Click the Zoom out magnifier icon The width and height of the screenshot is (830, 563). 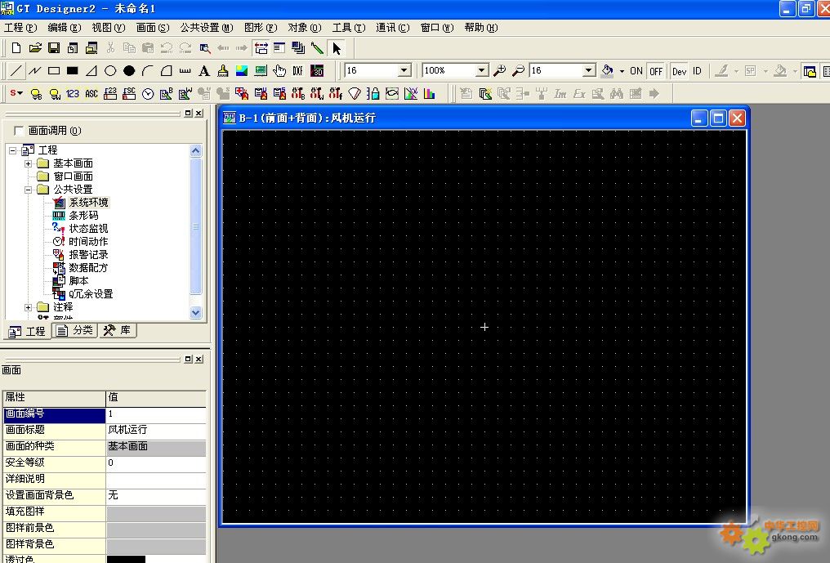tap(518, 70)
